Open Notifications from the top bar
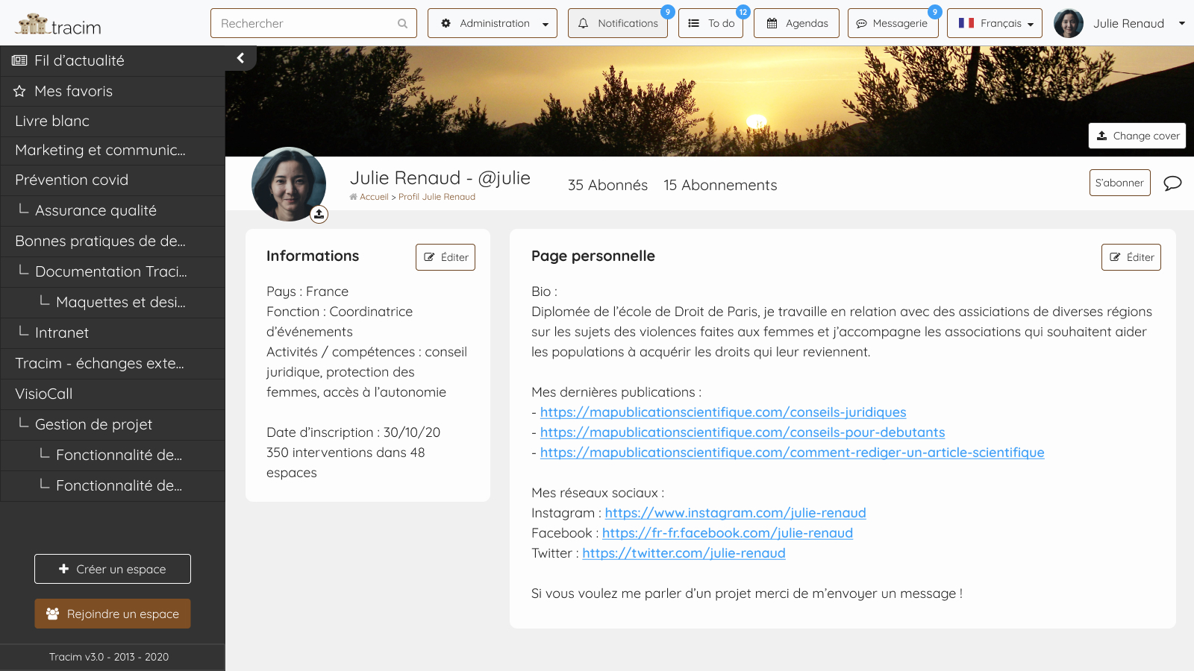 618,23
